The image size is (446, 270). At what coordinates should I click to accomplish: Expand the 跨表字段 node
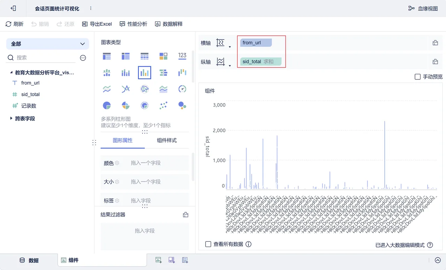pos(11,118)
